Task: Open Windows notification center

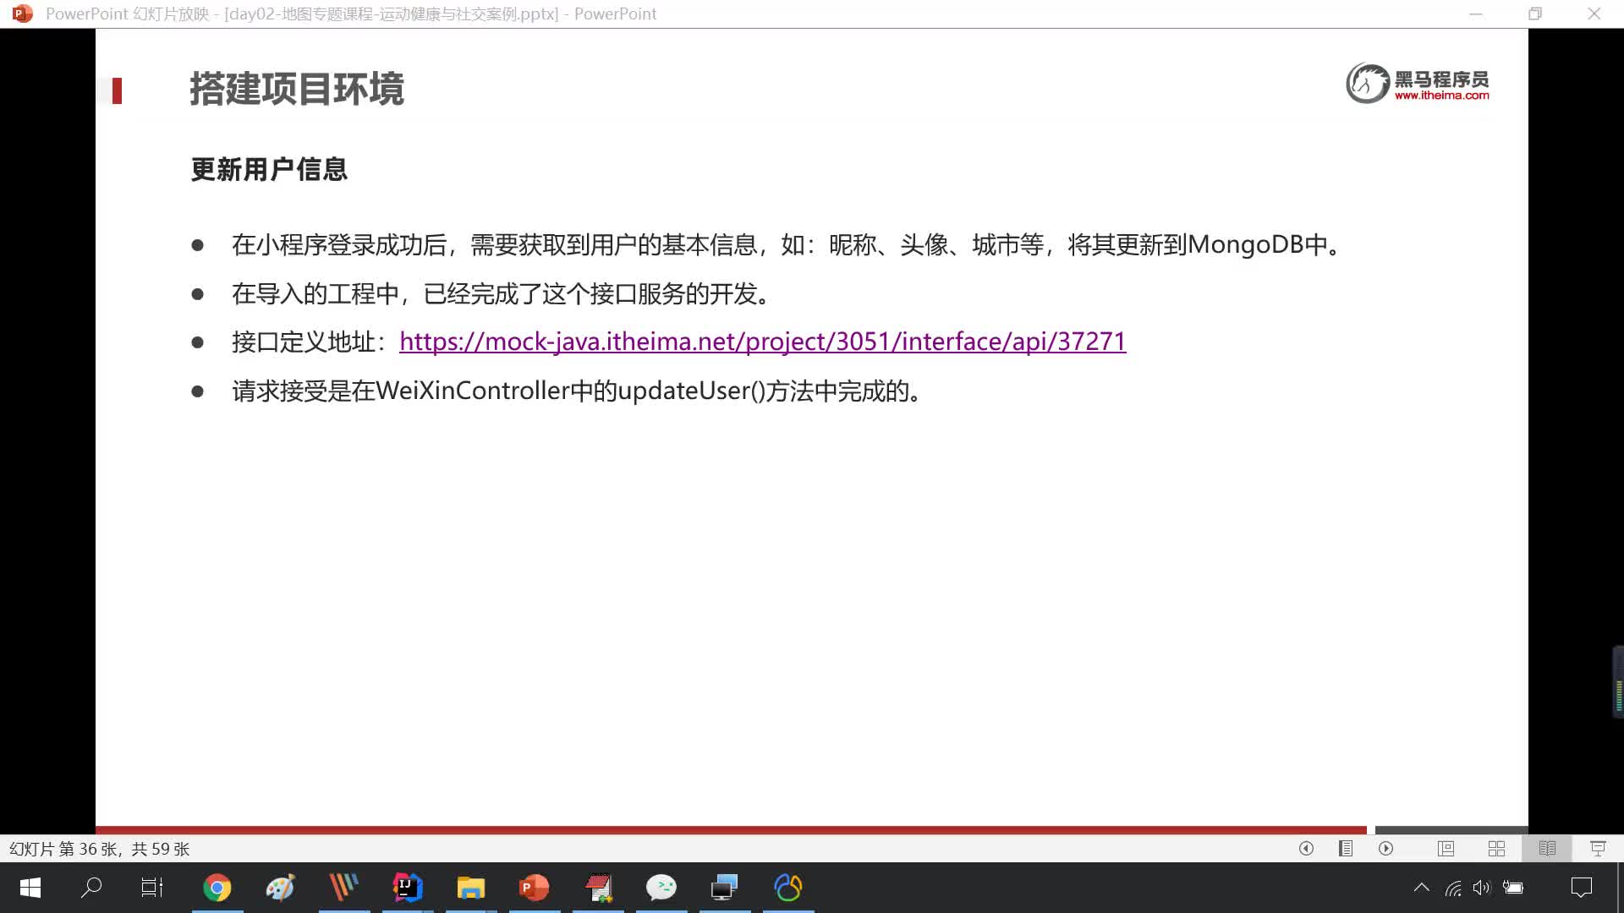Action: coord(1581,888)
